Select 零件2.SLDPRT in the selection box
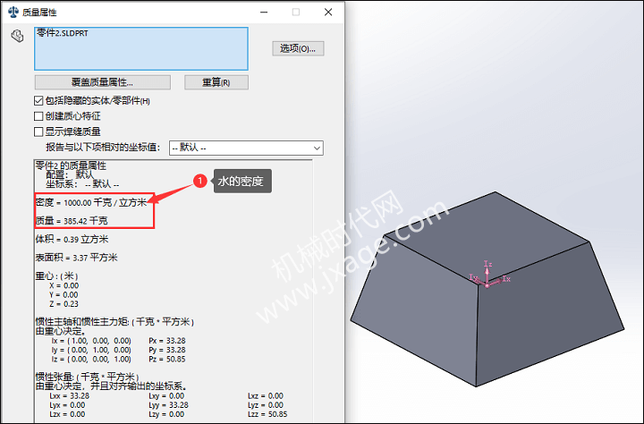 tap(63, 33)
